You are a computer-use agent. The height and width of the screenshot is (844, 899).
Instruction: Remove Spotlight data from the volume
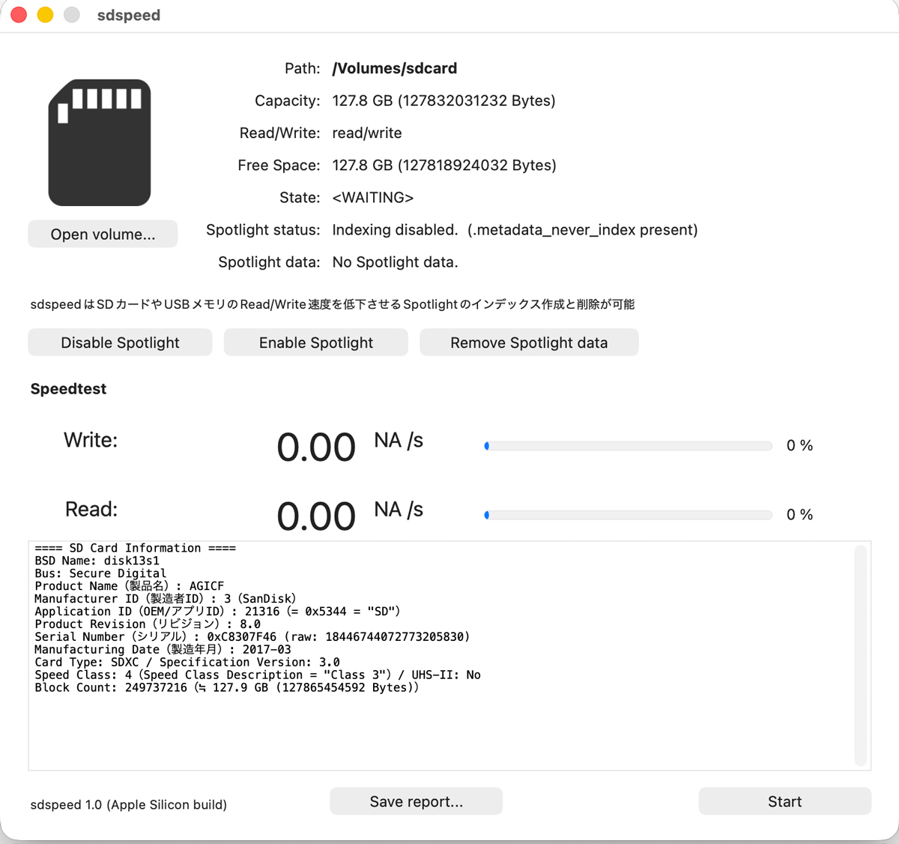529,343
